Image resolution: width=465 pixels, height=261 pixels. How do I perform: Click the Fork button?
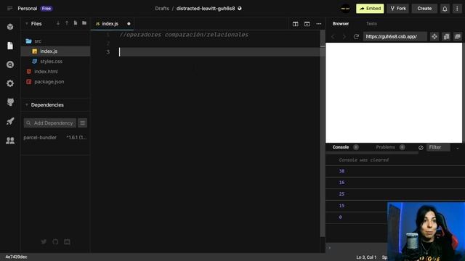[x=398, y=9]
